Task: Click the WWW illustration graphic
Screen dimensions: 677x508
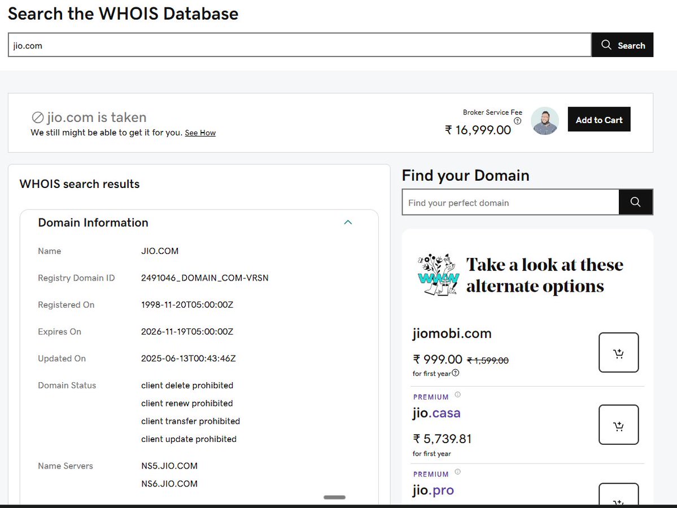Action: point(438,274)
